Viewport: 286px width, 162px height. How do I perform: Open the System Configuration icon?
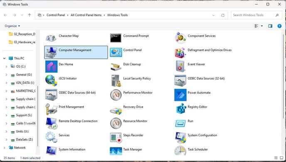(180, 137)
